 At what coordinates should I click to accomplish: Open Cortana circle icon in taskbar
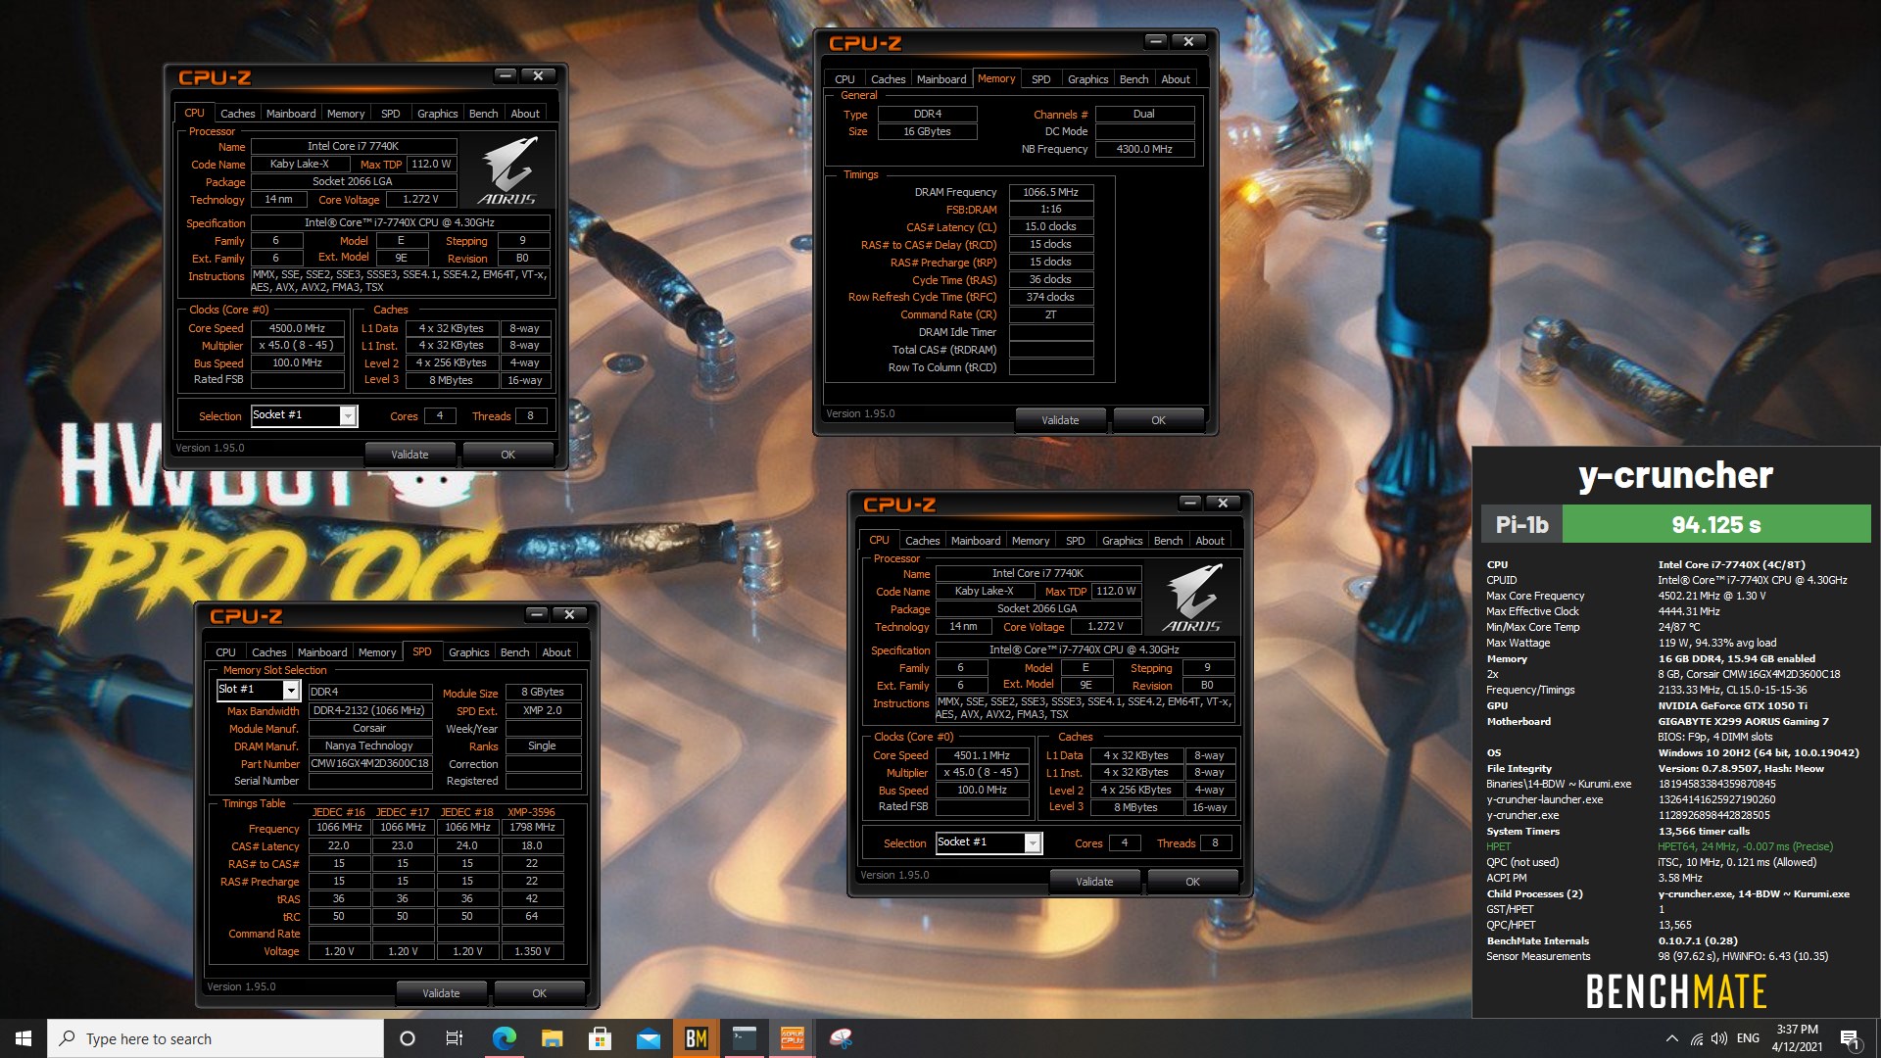(408, 1038)
